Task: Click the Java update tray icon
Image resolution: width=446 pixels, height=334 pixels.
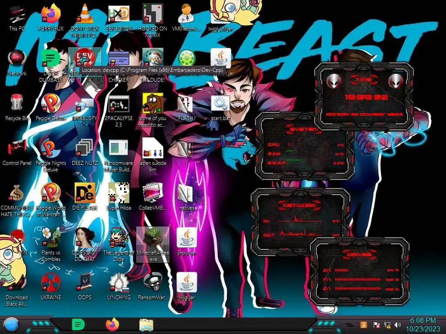Action: (x=364, y=324)
